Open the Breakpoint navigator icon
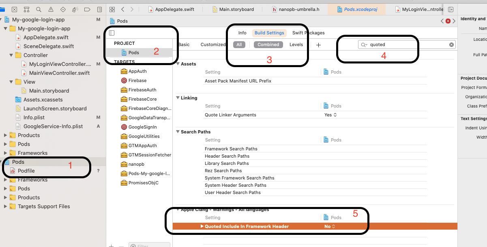Viewport: 487px width, 247px height. 87,9
